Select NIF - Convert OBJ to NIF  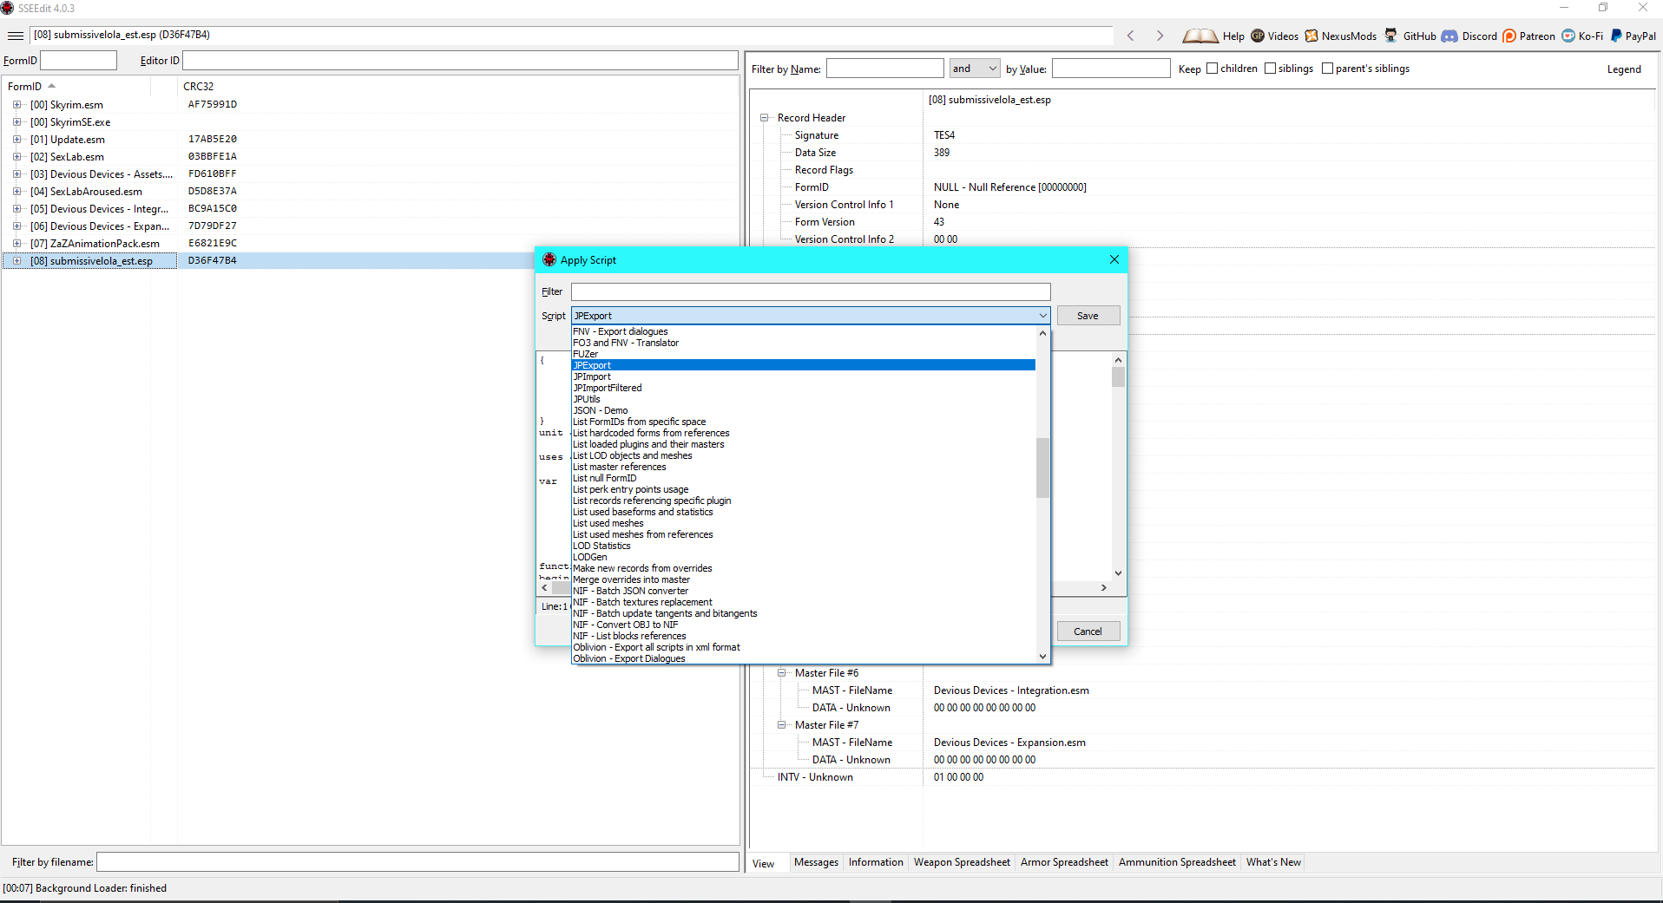[x=803, y=625]
